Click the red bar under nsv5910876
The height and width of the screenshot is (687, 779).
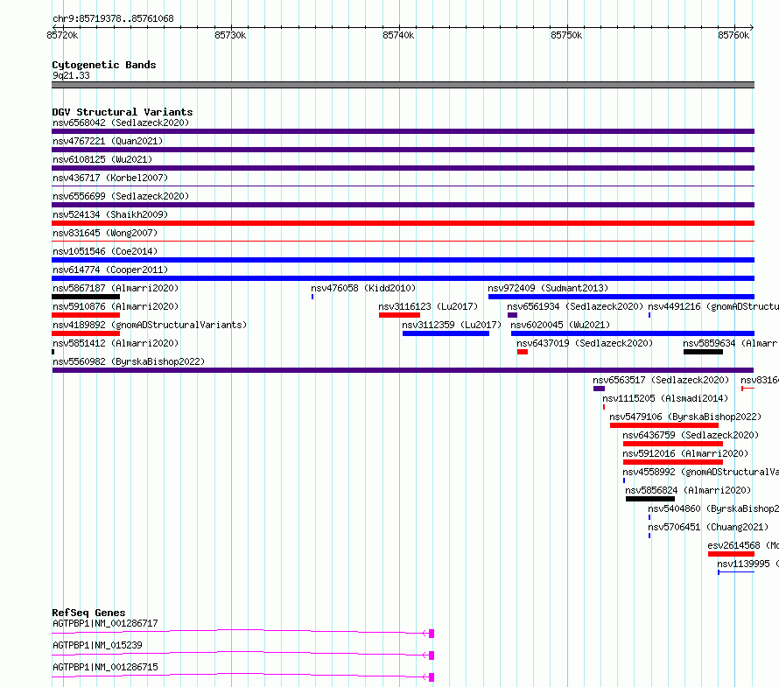(x=86, y=315)
